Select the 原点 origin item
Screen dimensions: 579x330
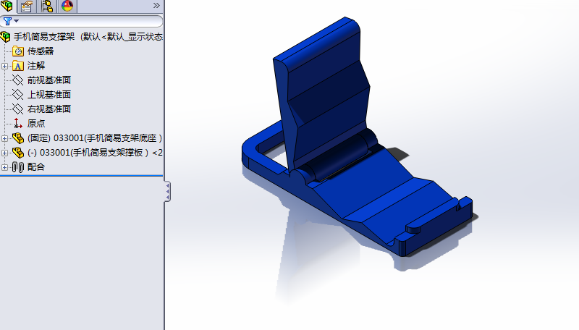tap(36, 123)
